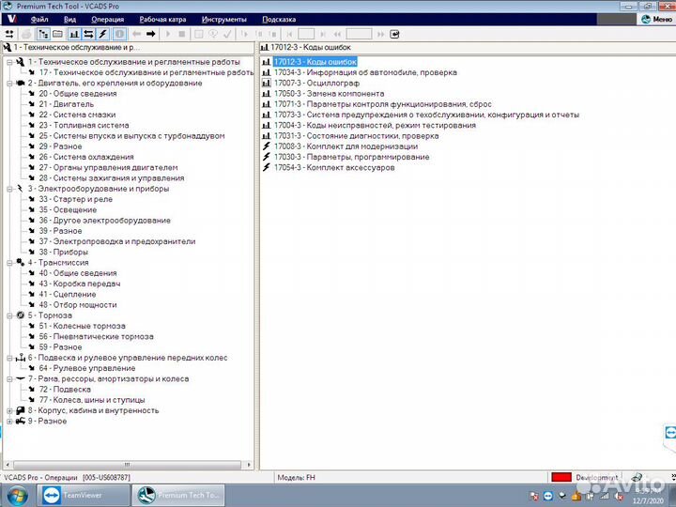Screen dimensions: 676x507
Task: Open the Инструменты menu
Action: (224, 20)
